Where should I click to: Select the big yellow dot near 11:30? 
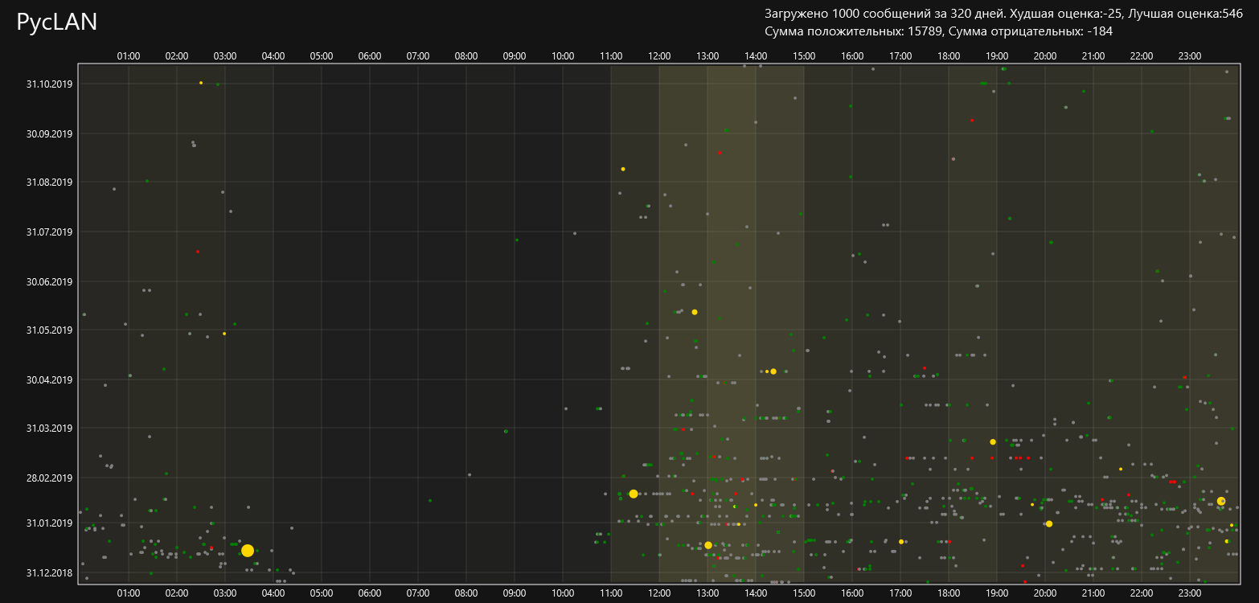(x=634, y=494)
